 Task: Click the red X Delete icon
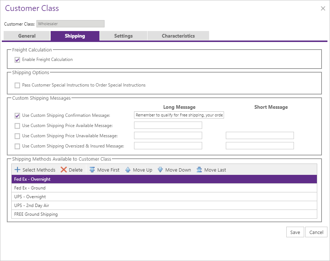(x=64, y=170)
